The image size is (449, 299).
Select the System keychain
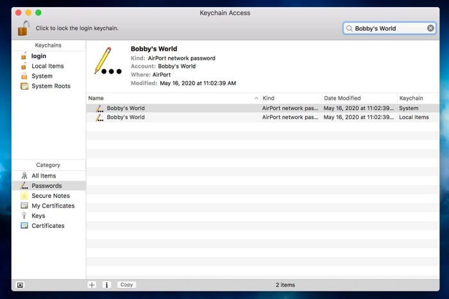[42, 76]
